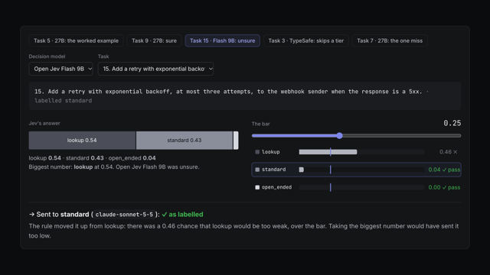Click the claude-sonnet-5-5 model code label
The width and height of the screenshot is (490, 275).
click(124, 215)
